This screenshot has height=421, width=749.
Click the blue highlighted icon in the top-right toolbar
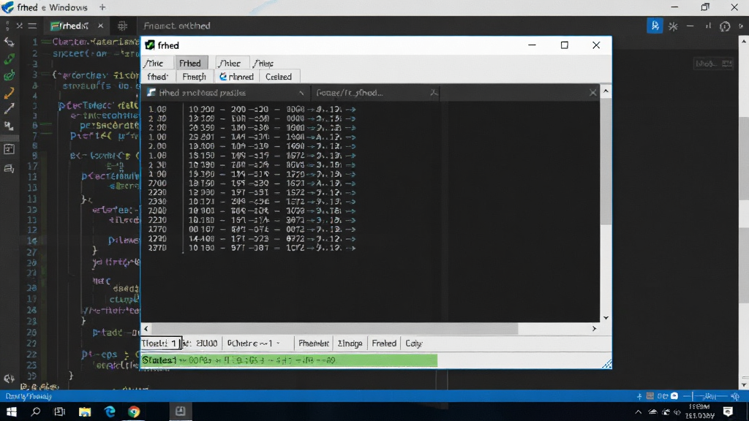coord(655,26)
